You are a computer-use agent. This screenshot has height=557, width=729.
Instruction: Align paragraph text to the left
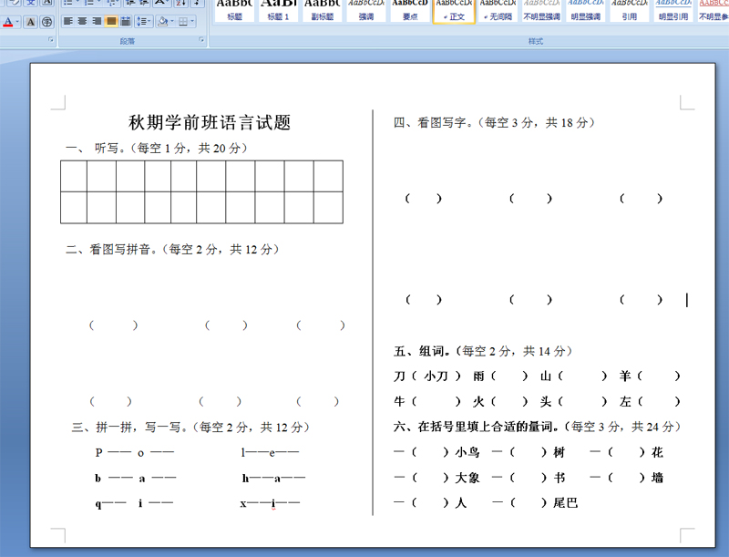click(67, 21)
